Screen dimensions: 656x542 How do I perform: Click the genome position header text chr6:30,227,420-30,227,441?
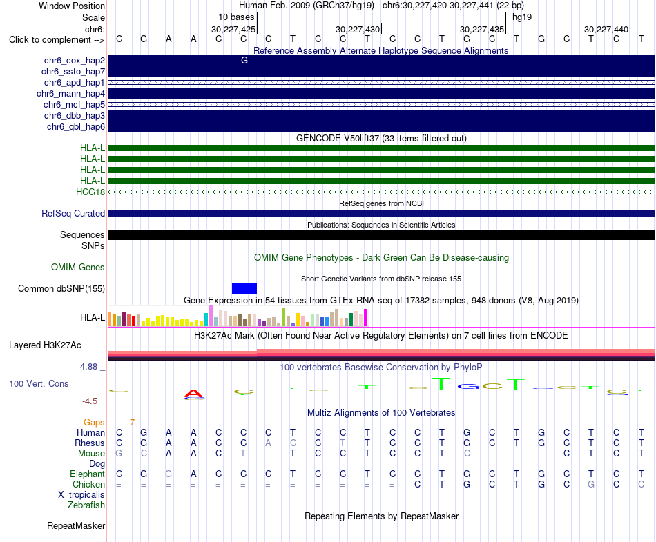click(x=438, y=6)
